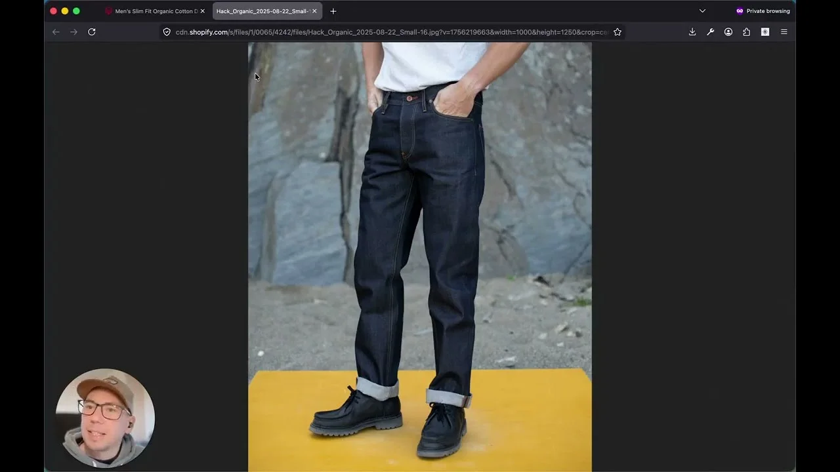Open a new tab with plus button
Image resolution: width=840 pixels, height=472 pixels.
tap(333, 11)
